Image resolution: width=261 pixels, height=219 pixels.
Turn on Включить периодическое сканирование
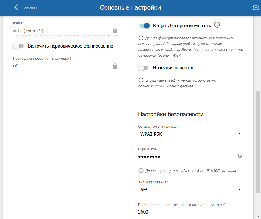18,46
